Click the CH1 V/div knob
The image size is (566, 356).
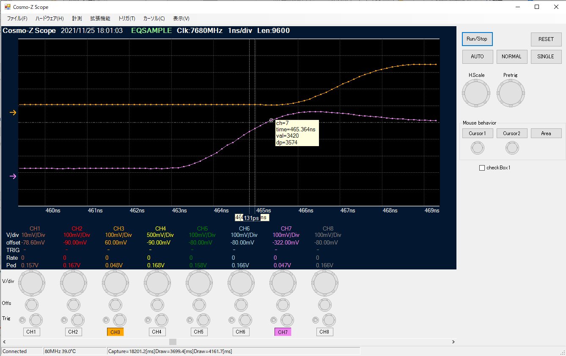click(32, 283)
